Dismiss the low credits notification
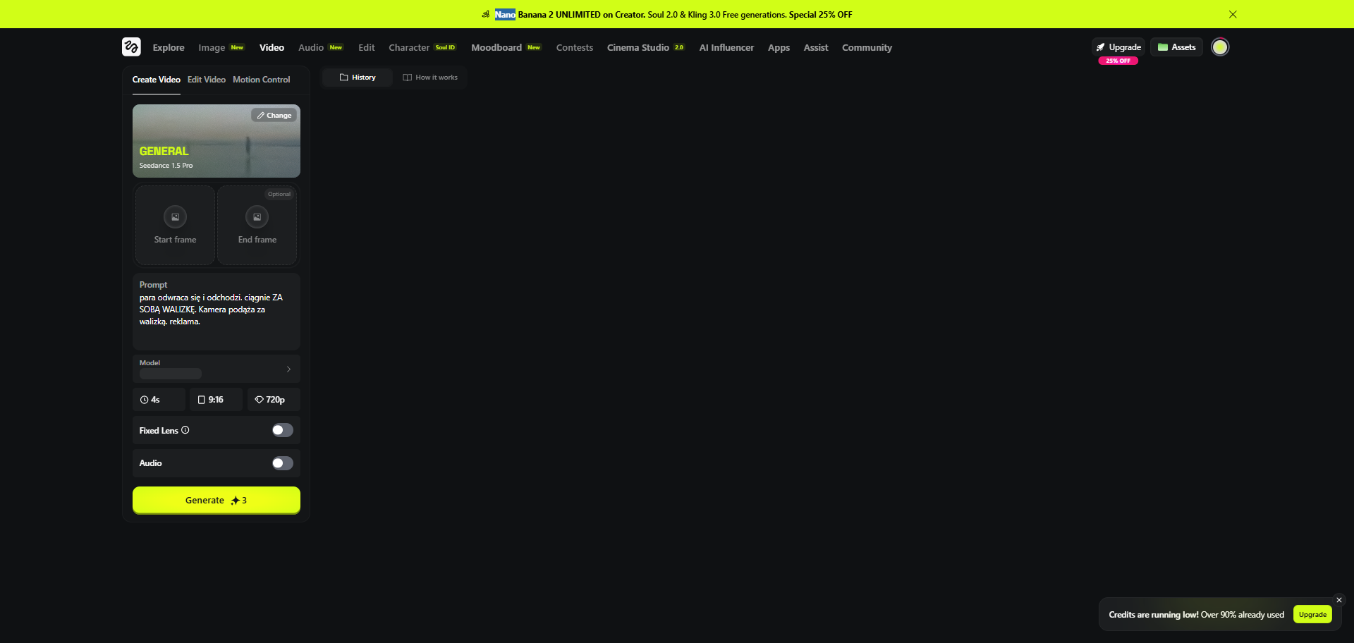The image size is (1354, 643). 1338,600
